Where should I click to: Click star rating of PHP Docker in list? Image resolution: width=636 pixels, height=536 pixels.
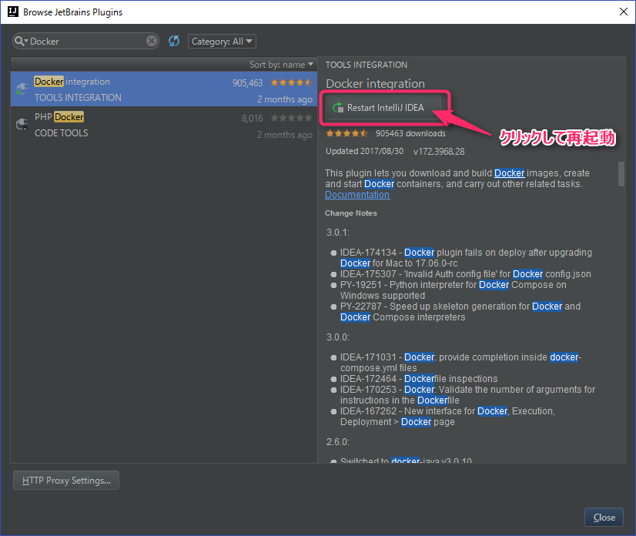pos(291,118)
